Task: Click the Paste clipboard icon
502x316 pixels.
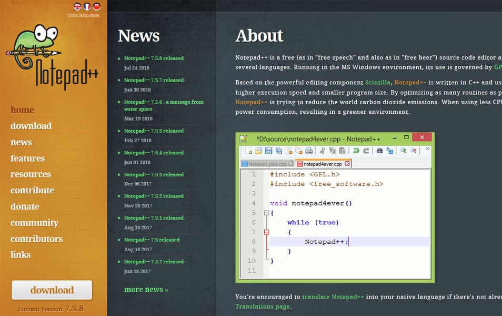Action: pos(343,151)
